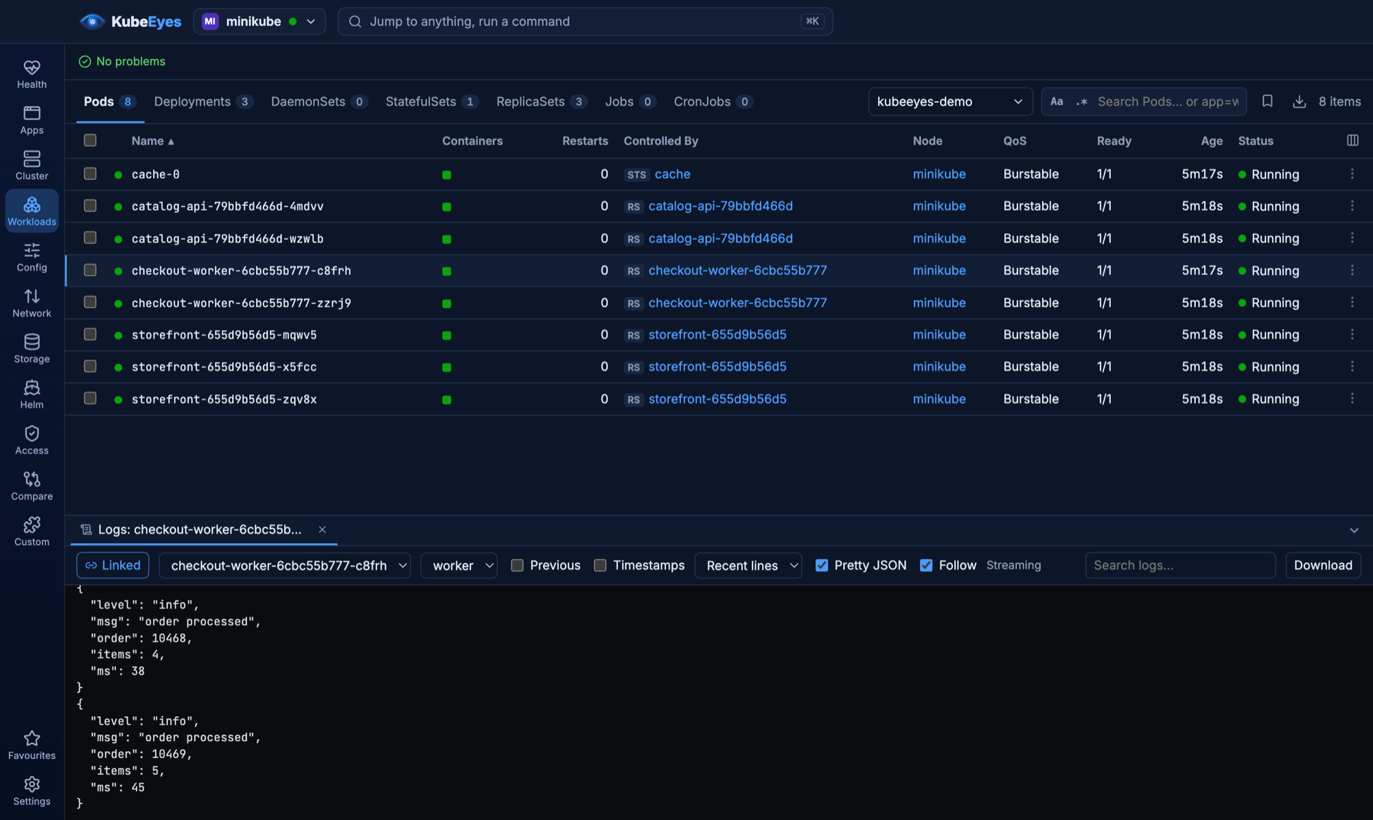Click the bookmark saved-filter icon
Screen dimensions: 1373x820
[x=1267, y=102]
